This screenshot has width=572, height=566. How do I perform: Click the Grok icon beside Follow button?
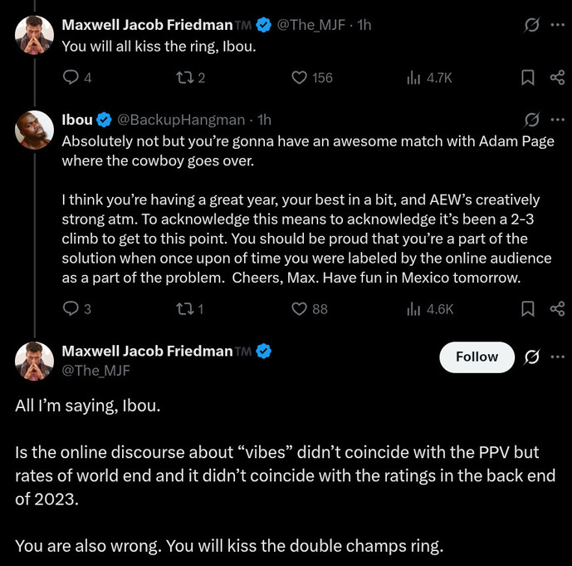click(531, 357)
